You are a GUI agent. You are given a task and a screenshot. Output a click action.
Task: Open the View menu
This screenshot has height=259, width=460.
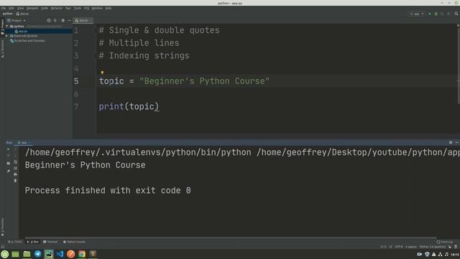coord(20,8)
